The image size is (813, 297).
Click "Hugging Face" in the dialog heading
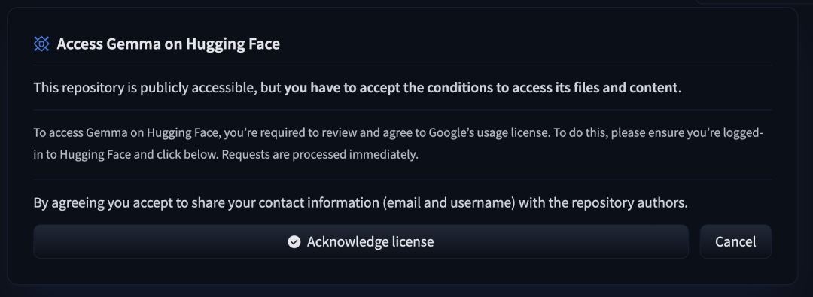233,44
